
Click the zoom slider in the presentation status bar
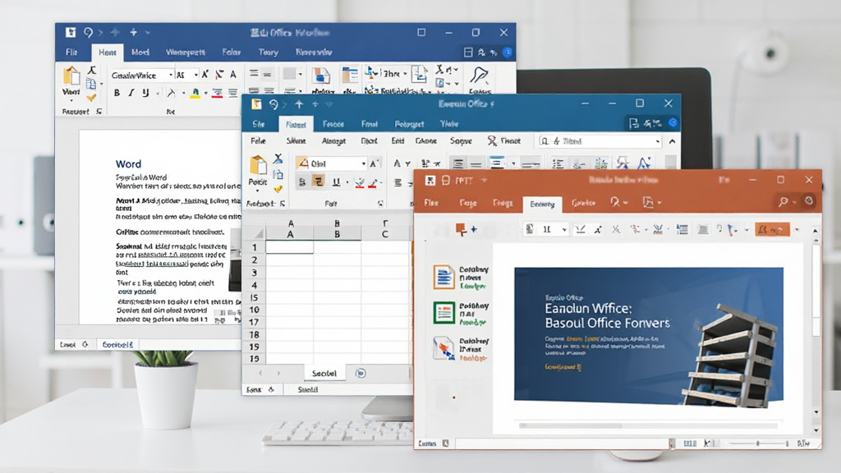point(758,443)
